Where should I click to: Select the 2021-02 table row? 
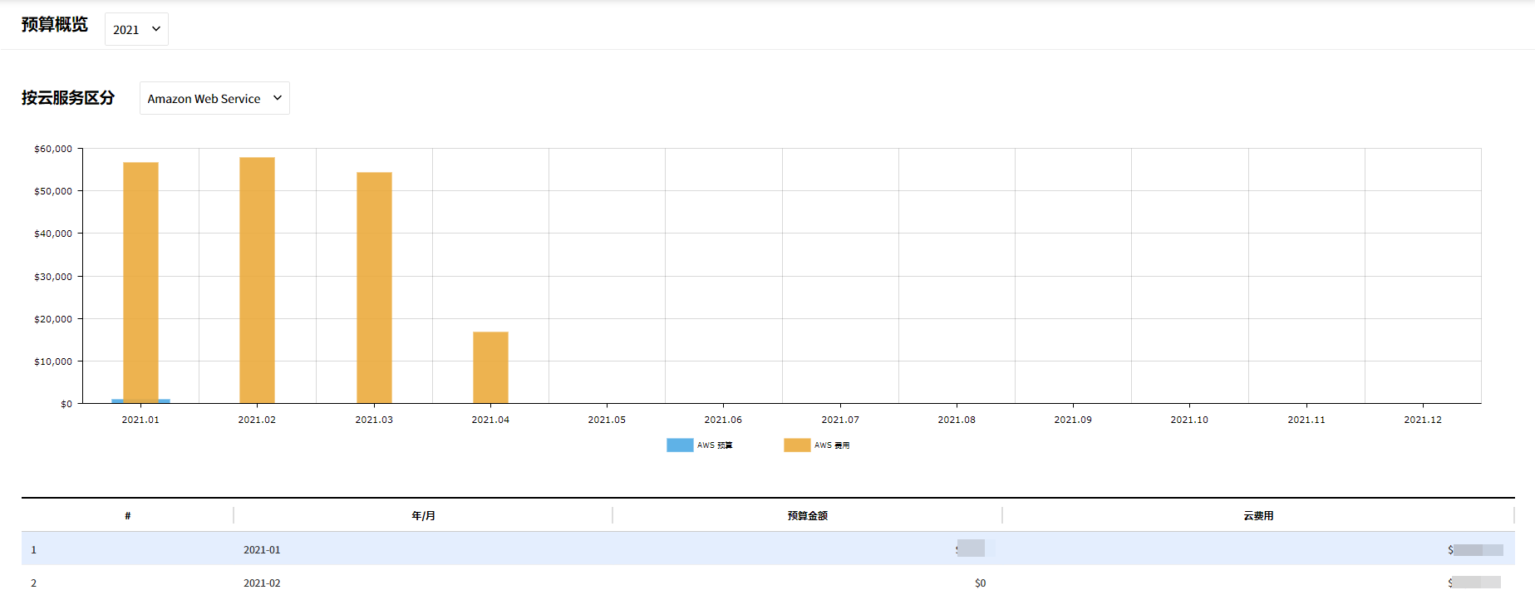tap(262, 583)
